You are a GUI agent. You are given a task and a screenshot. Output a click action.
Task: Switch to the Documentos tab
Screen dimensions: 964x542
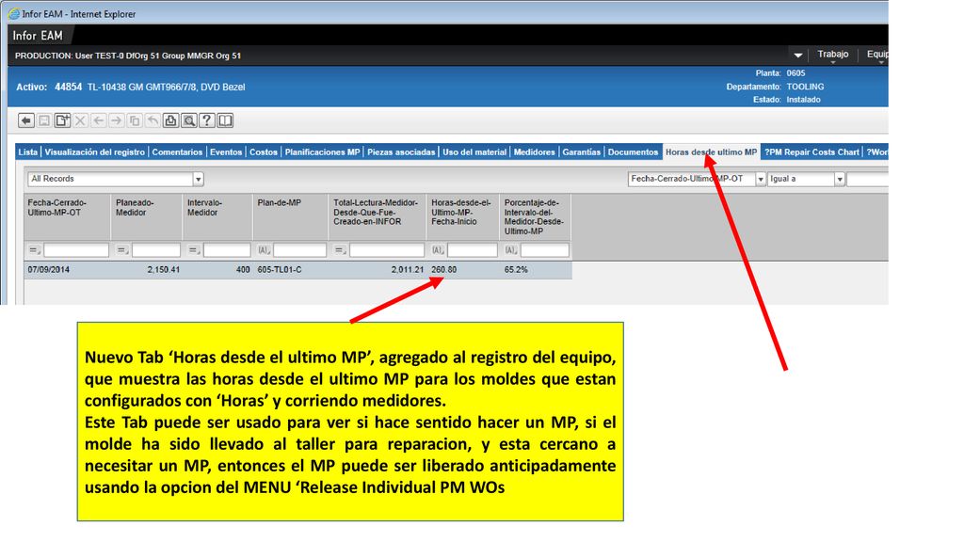(x=633, y=151)
